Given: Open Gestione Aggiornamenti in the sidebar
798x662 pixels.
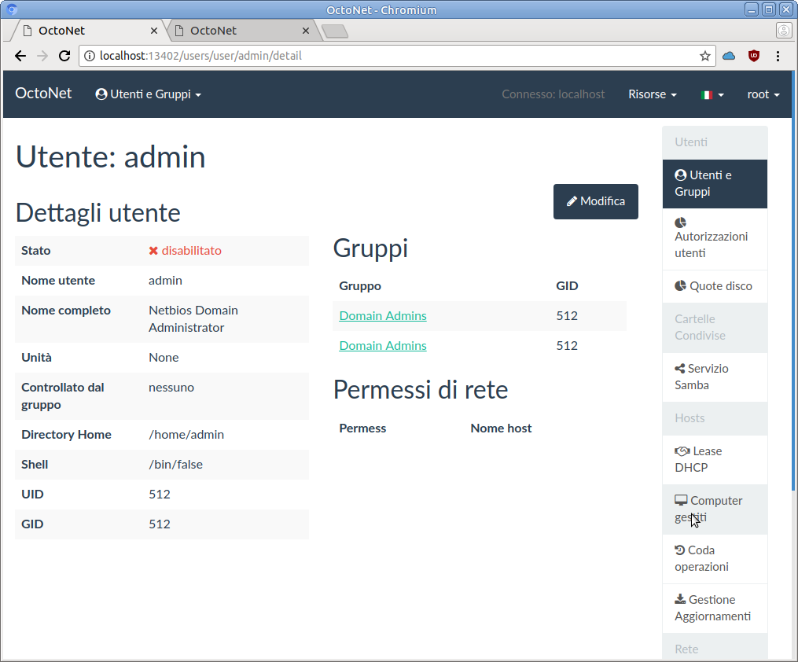Looking at the screenshot, I should (x=715, y=608).
